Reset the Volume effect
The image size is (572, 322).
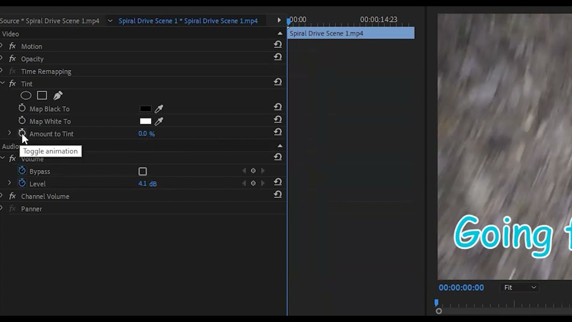[278, 157]
